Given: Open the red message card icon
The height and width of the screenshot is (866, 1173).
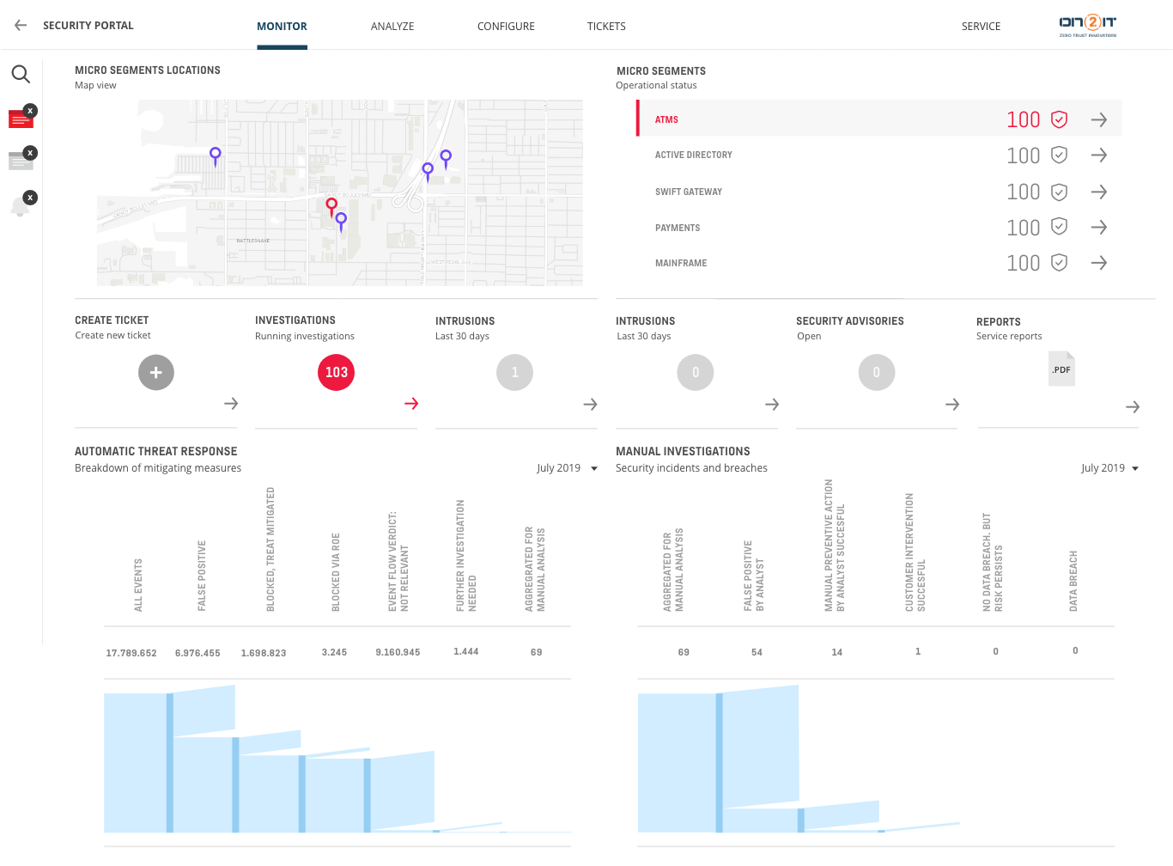Looking at the screenshot, I should (x=20, y=119).
